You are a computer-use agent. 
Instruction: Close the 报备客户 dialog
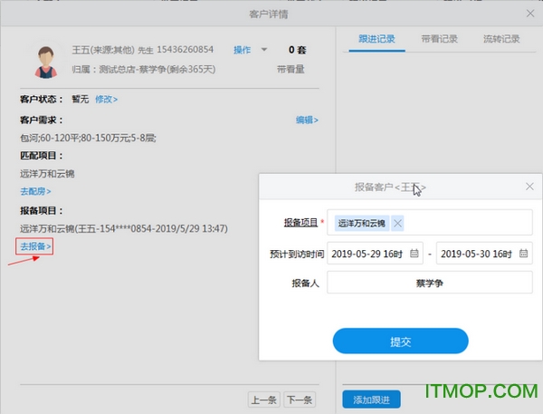pos(529,187)
